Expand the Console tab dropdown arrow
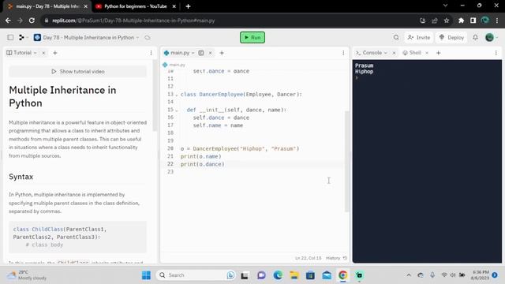 pos(386,53)
